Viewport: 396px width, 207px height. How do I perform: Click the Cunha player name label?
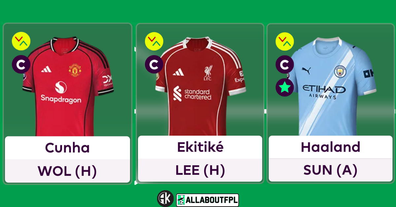pyautogui.click(x=67, y=148)
